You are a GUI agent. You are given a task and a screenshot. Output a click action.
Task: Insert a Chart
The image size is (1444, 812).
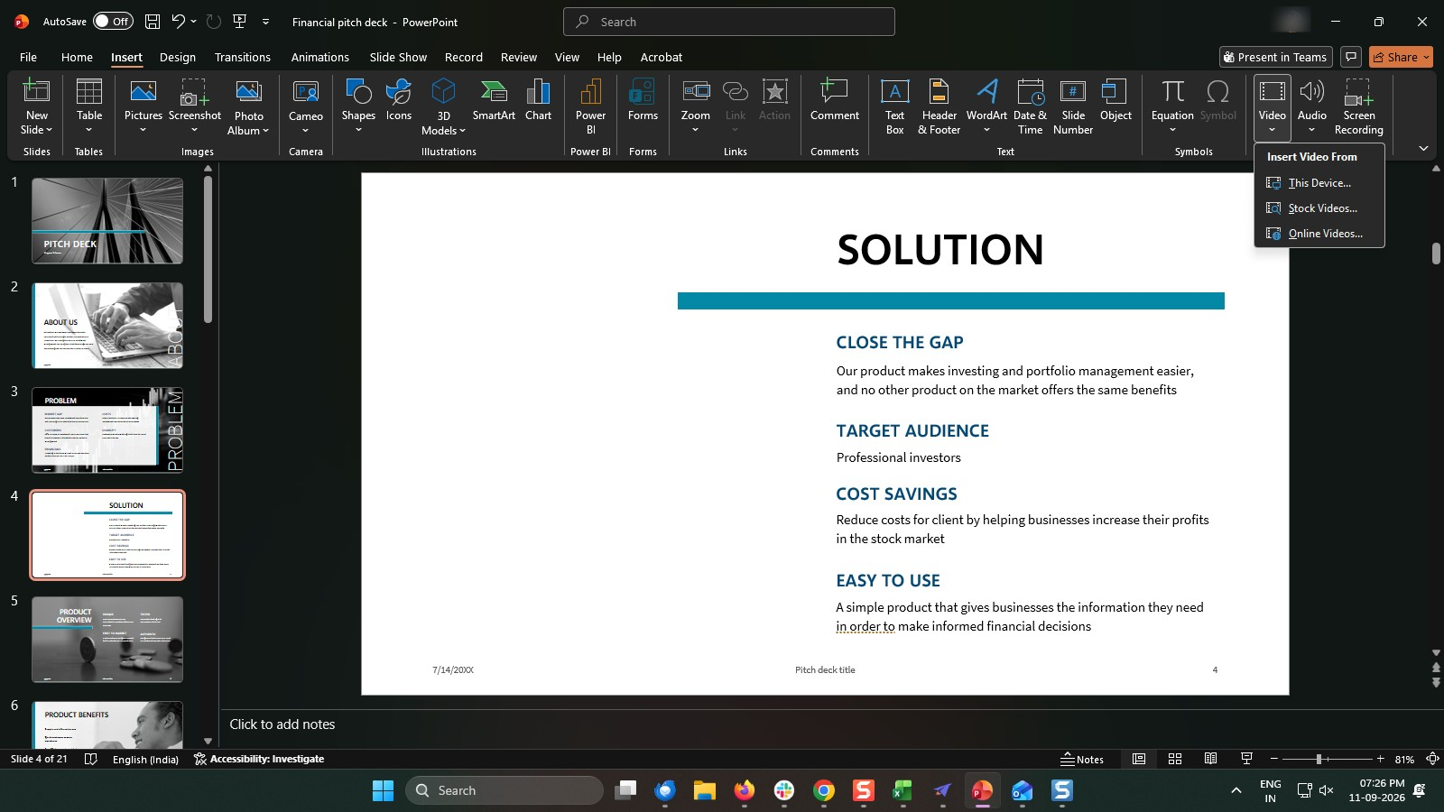(538, 100)
